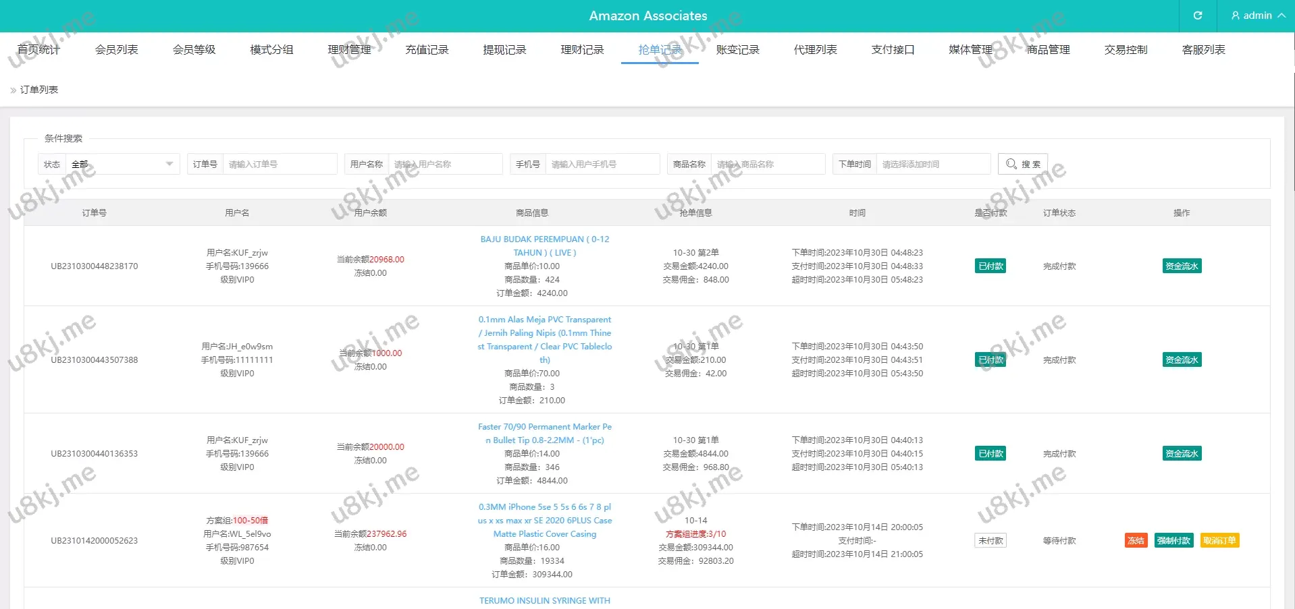The width and height of the screenshot is (1295, 609).
Task: Open the 客服列表 tab
Action: pos(1203,49)
